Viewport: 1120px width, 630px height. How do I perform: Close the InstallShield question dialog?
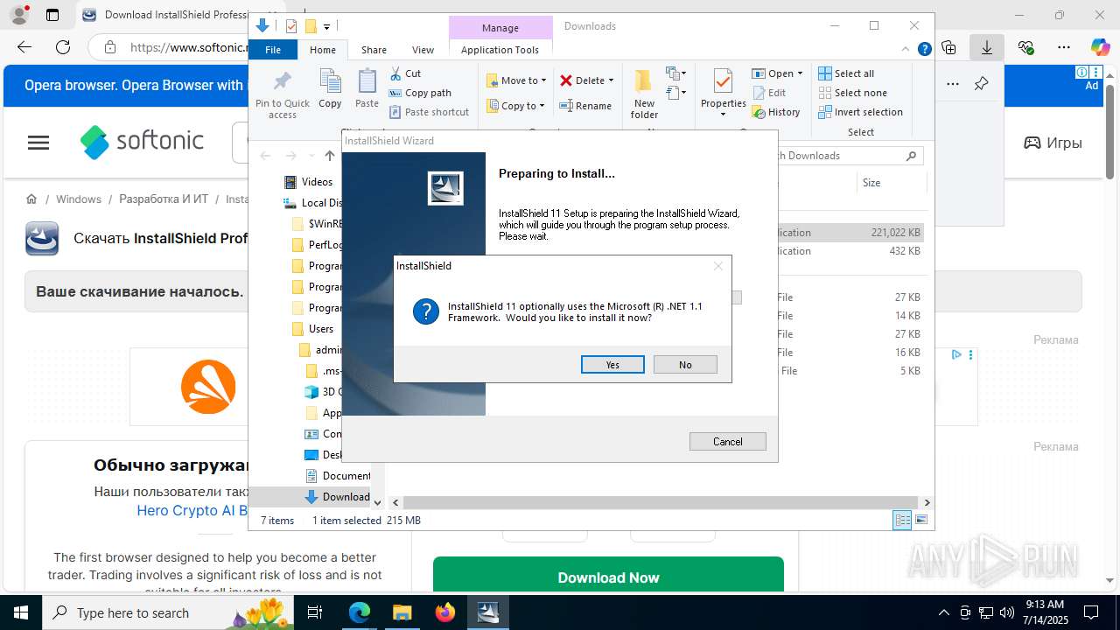pos(718,266)
